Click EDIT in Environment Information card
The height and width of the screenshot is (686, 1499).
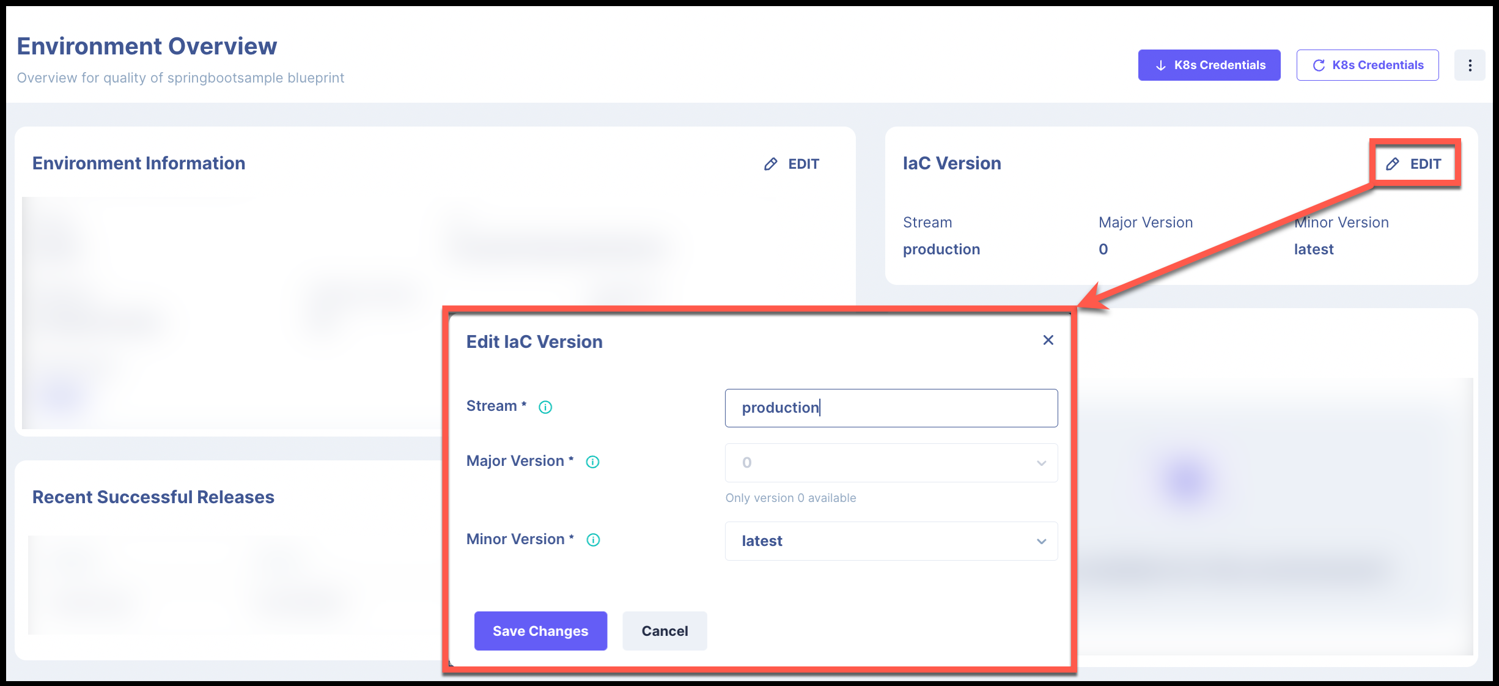click(803, 164)
